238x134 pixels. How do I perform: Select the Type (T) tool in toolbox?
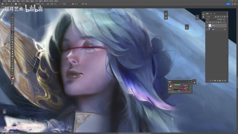click(12, 59)
